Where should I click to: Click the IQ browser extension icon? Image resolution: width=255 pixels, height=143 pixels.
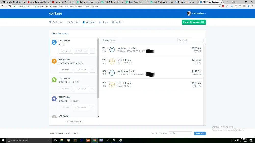(x=232, y=6)
